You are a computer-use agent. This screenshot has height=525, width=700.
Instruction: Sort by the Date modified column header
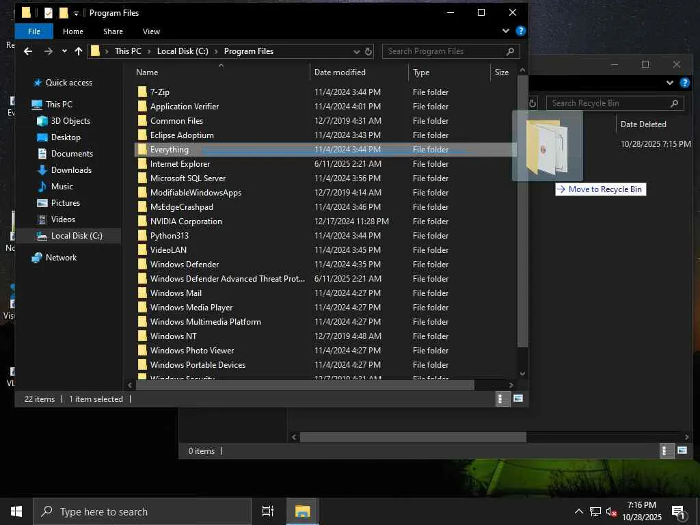(x=359, y=72)
